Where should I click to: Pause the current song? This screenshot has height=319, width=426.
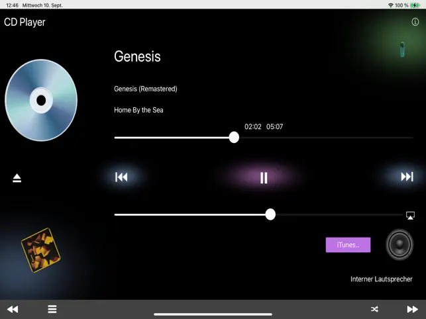[264, 178]
